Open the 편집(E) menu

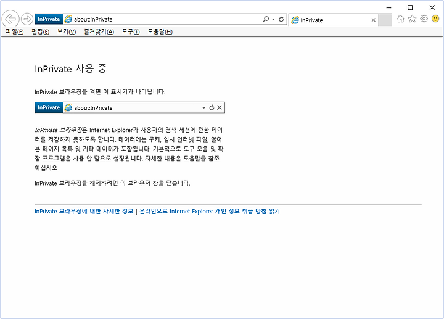pos(41,31)
